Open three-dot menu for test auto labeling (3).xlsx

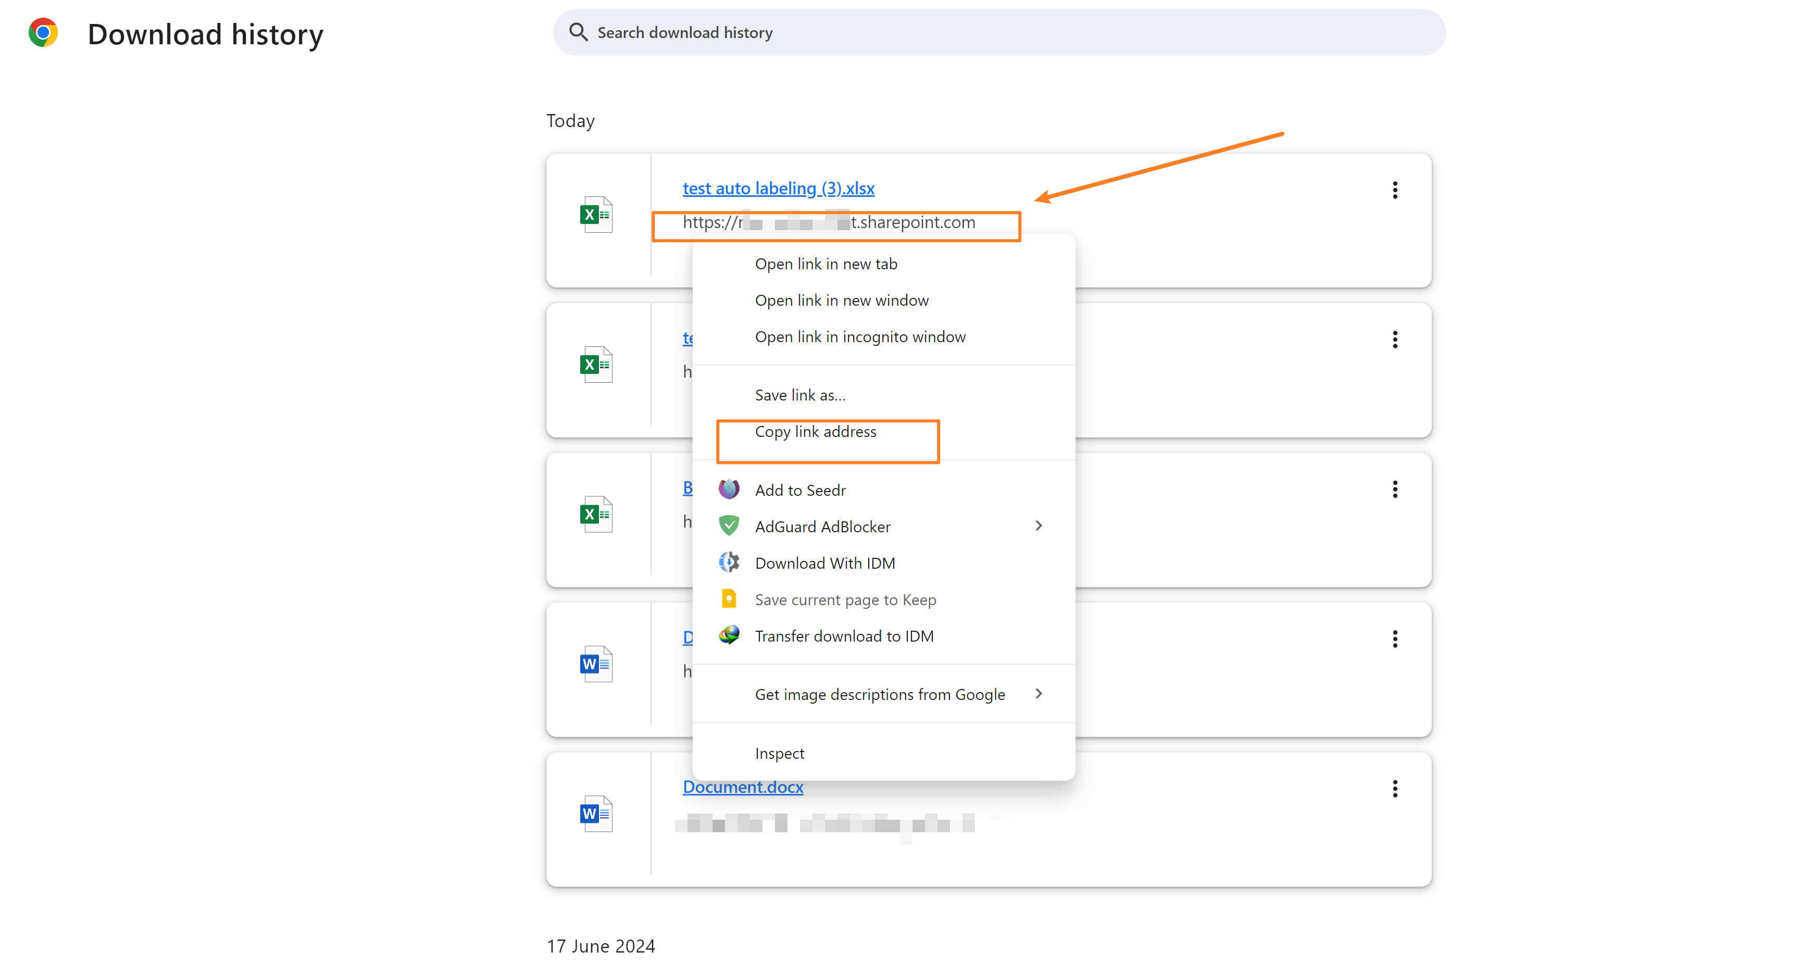pyautogui.click(x=1395, y=190)
